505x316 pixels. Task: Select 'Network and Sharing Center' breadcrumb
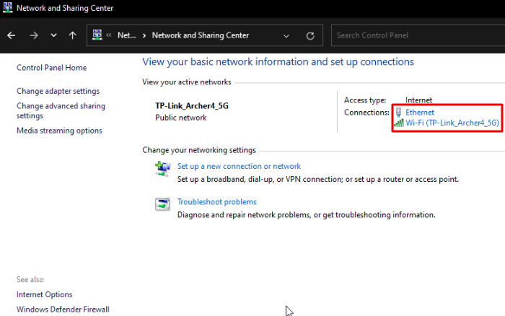[x=201, y=35]
